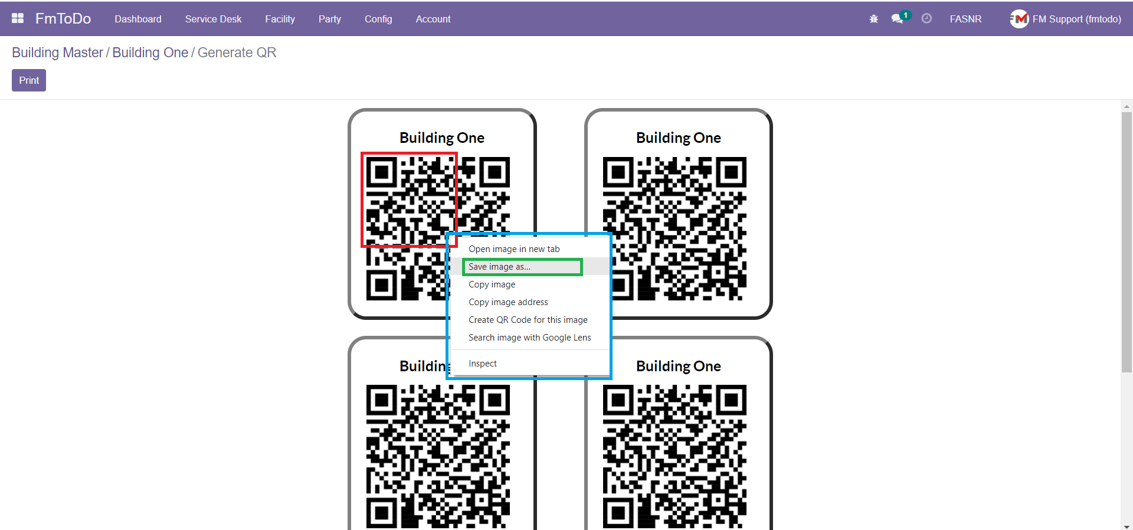Open the Account menu
The image size is (1133, 530).
[433, 19]
